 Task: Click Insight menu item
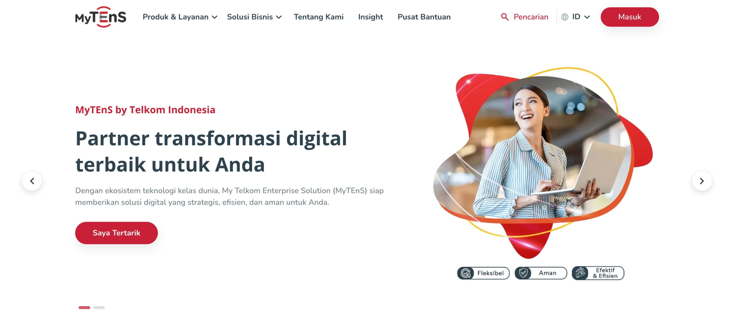[371, 16]
